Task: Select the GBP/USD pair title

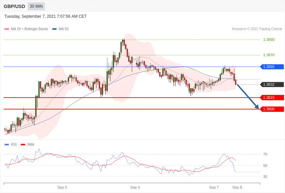Action: (x=14, y=6)
